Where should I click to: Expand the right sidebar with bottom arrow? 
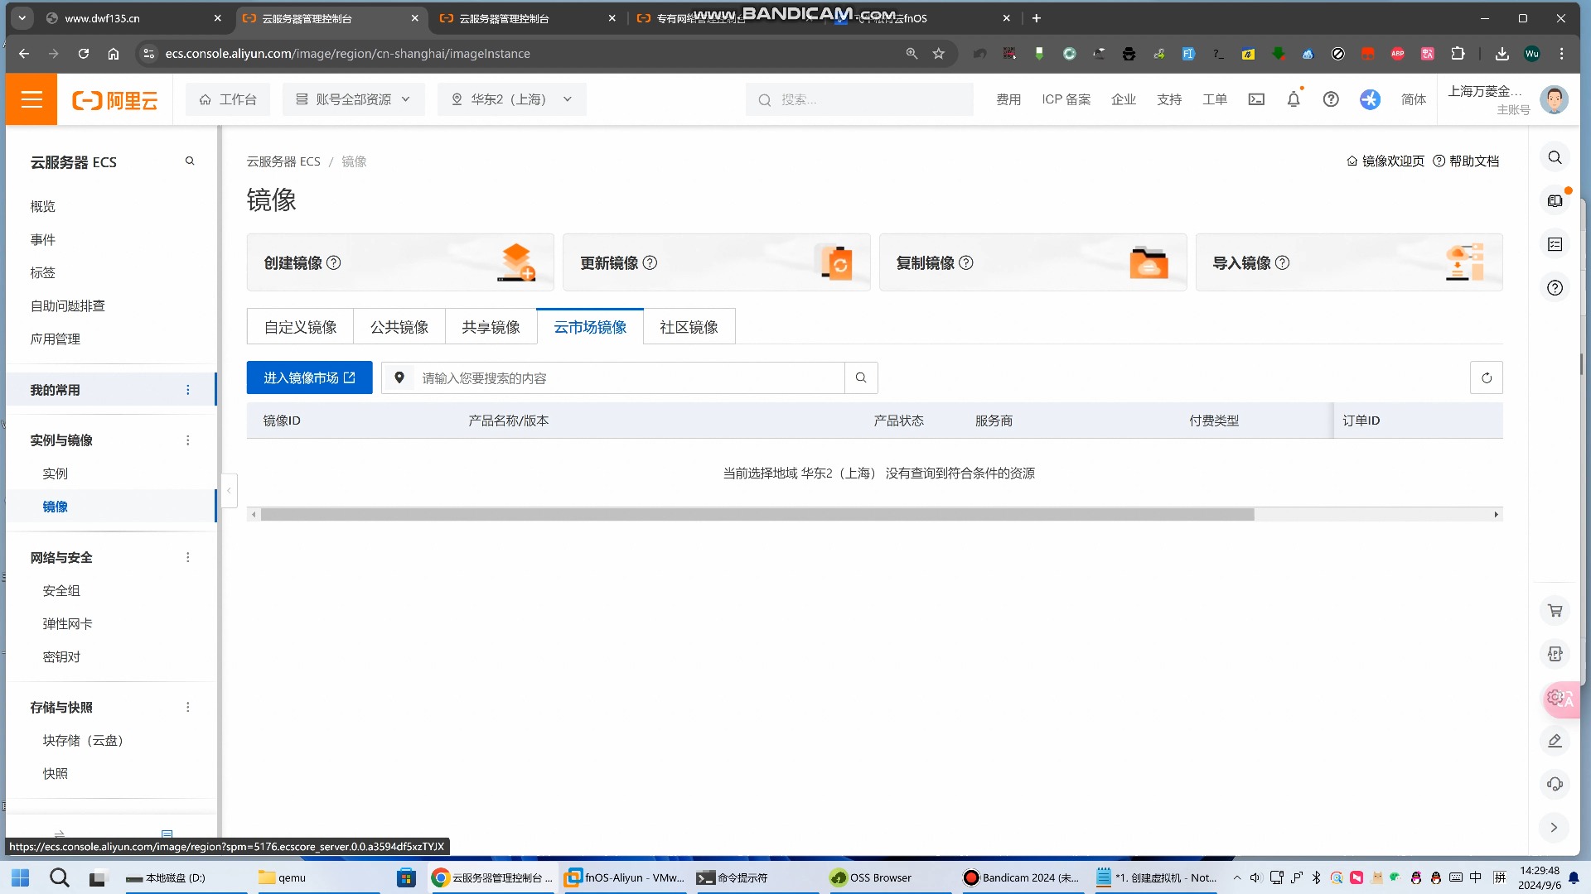tap(1555, 827)
